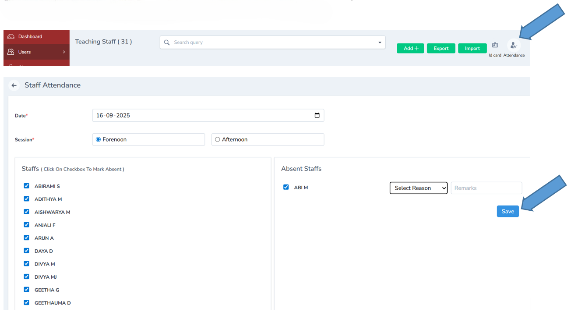Select the Dashboard menu item
The image size is (571, 312).
(x=31, y=36)
